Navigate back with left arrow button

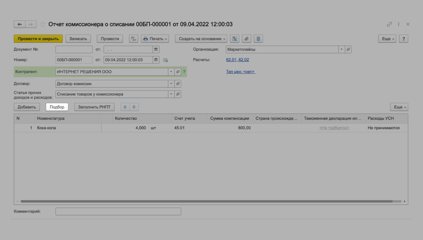tap(20, 24)
